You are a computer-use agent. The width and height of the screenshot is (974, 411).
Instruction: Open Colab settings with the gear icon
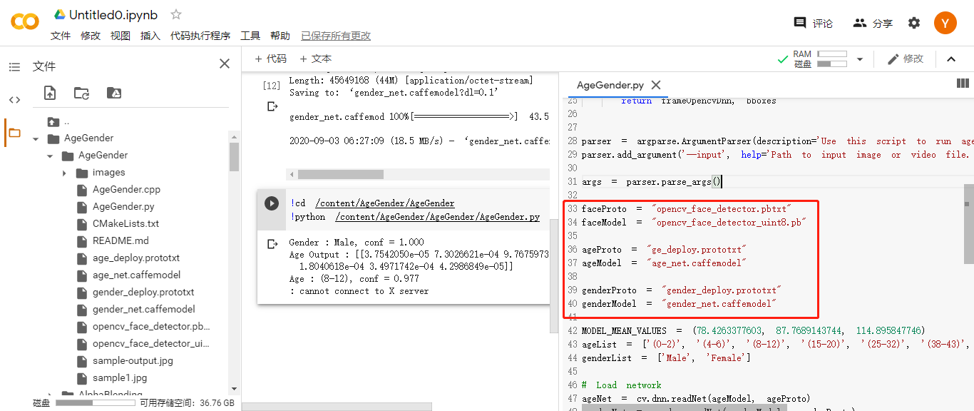[x=913, y=22]
